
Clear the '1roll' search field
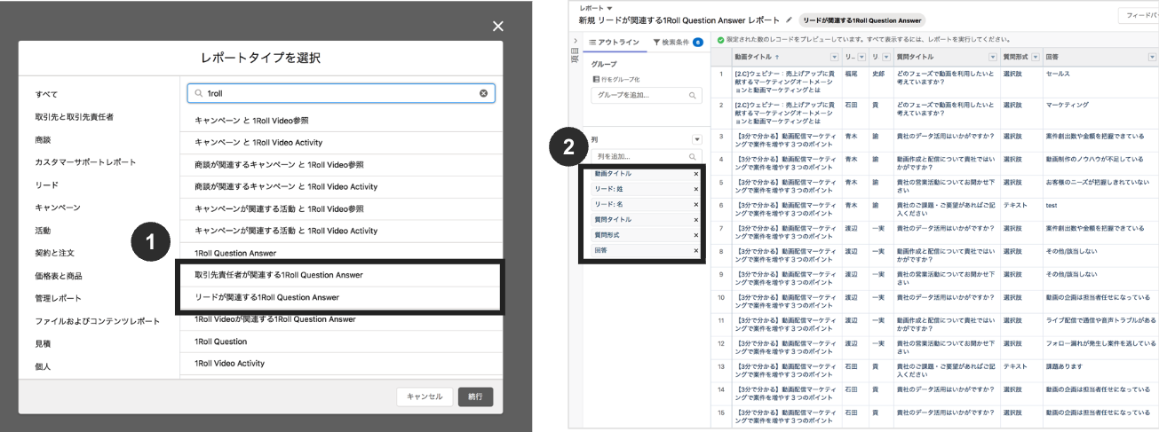pyautogui.click(x=484, y=93)
